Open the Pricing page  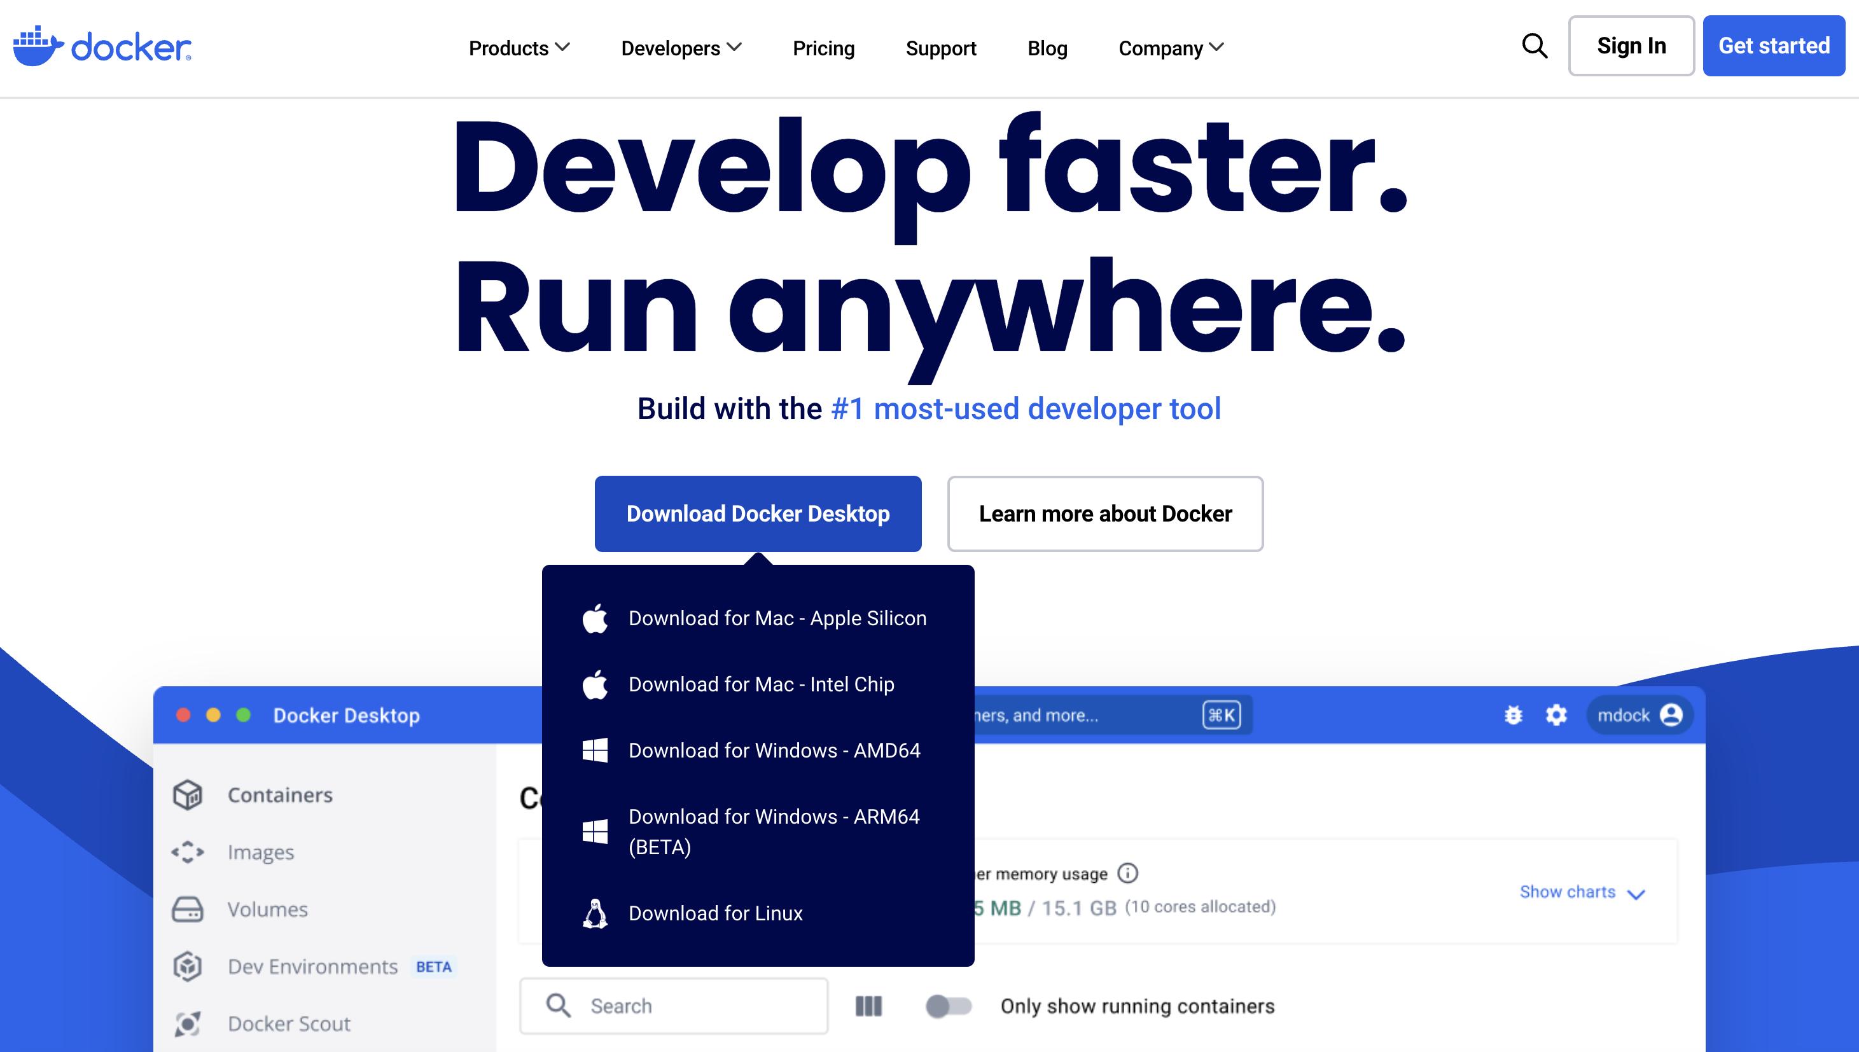point(824,48)
